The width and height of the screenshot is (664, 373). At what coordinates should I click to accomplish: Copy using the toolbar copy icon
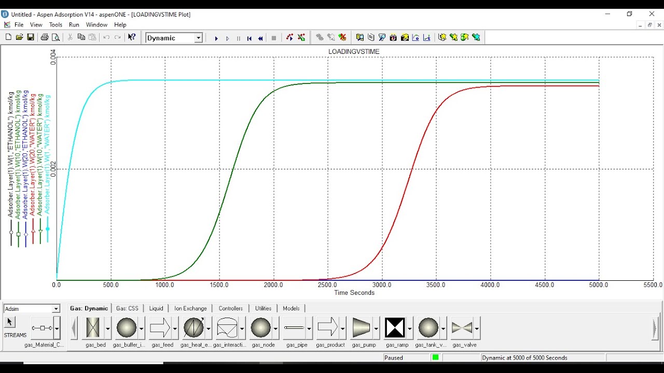tap(81, 37)
